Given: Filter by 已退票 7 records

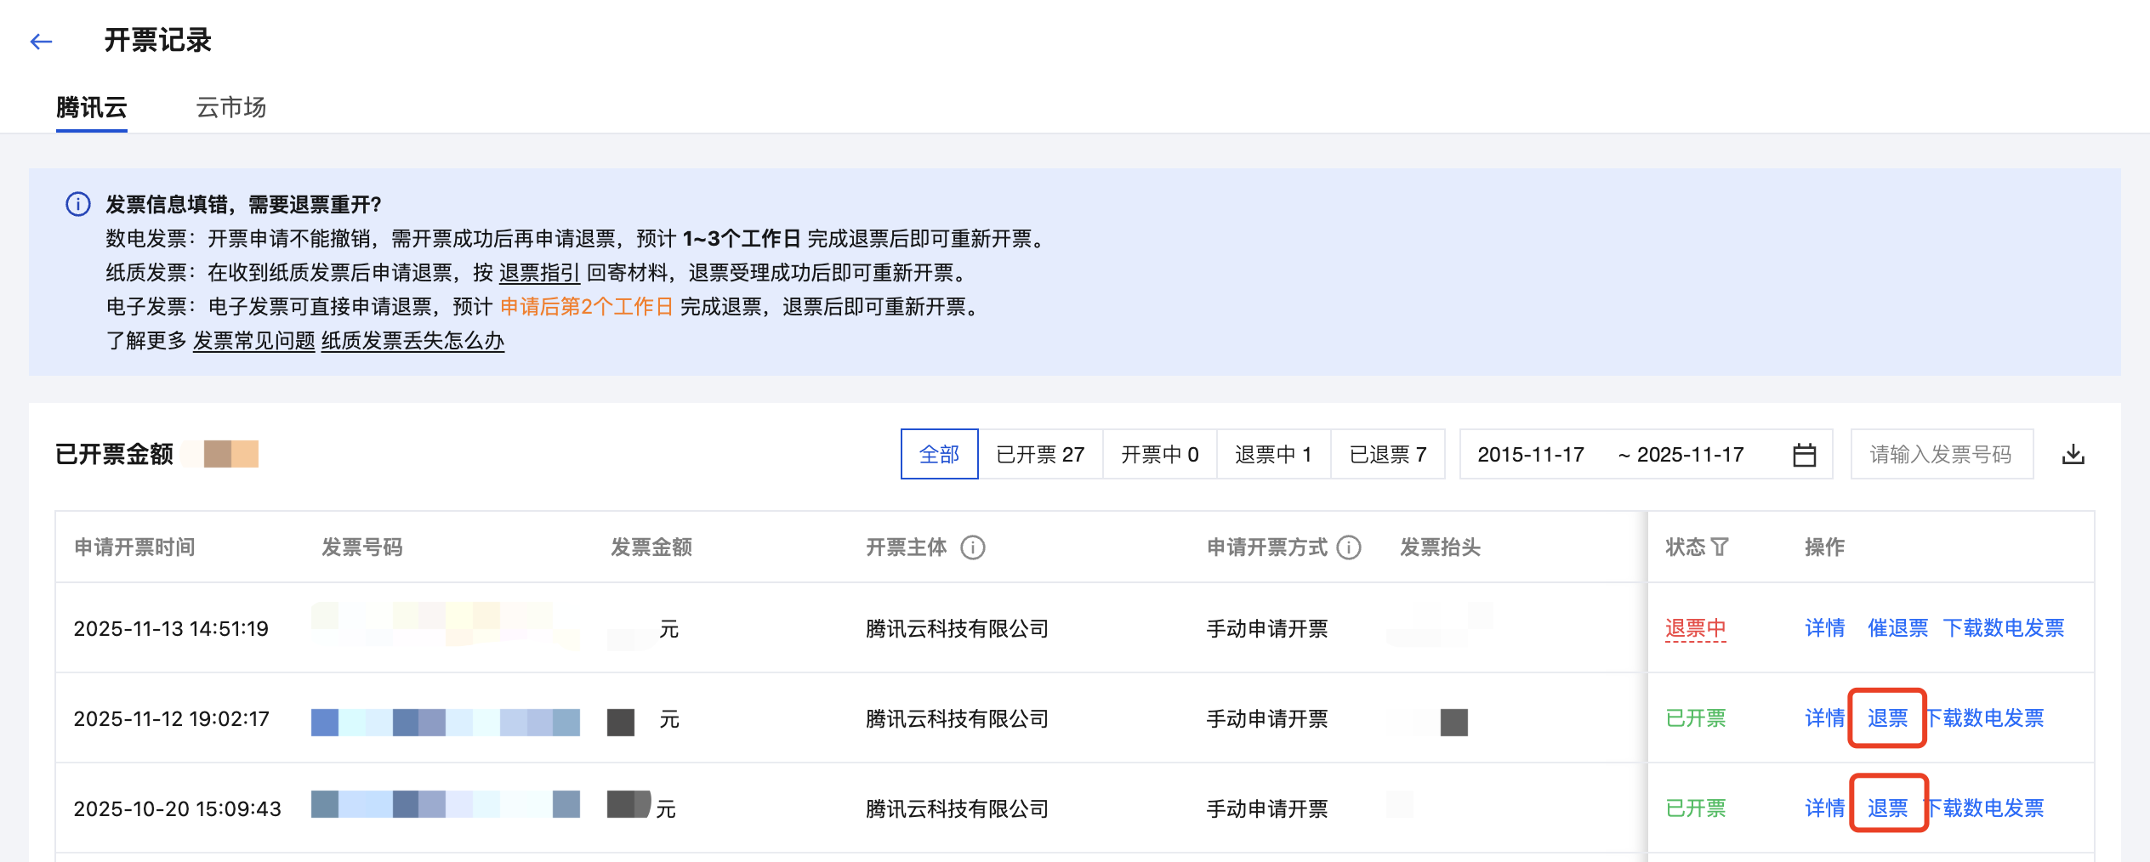Looking at the screenshot, I should click(1388, 455).
